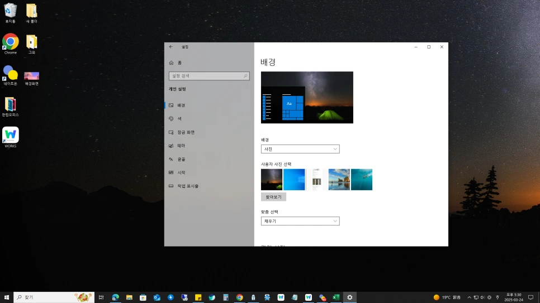
Task: Open Outlook from the taskbar
Action: pyautogui.click(x=157, y=297)
